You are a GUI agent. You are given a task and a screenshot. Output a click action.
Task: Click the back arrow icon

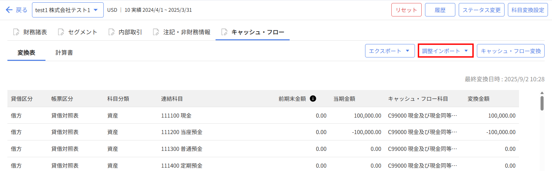[x=9, y=10]
